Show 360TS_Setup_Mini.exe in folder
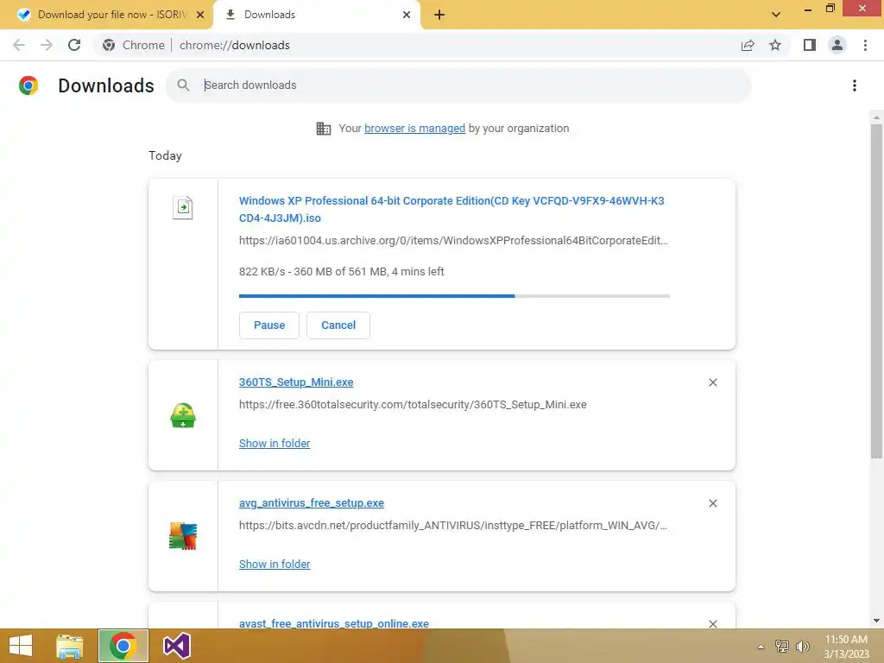 tap(275, 443)
